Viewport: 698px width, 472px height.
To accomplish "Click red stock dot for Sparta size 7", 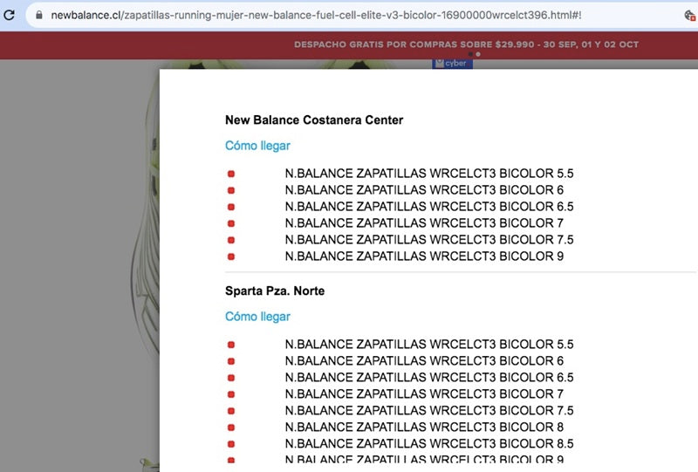I will pyautogui.click(x=231, y=394).
